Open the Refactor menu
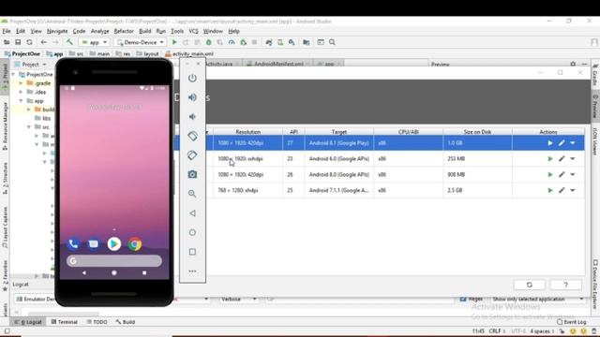 point(124,31)
